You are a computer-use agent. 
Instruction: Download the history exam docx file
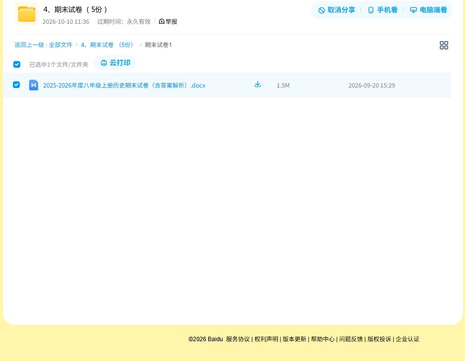[258, 84]
